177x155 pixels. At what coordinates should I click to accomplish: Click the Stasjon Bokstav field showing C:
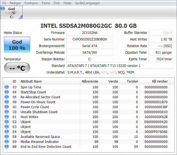[x=90, y=59]
